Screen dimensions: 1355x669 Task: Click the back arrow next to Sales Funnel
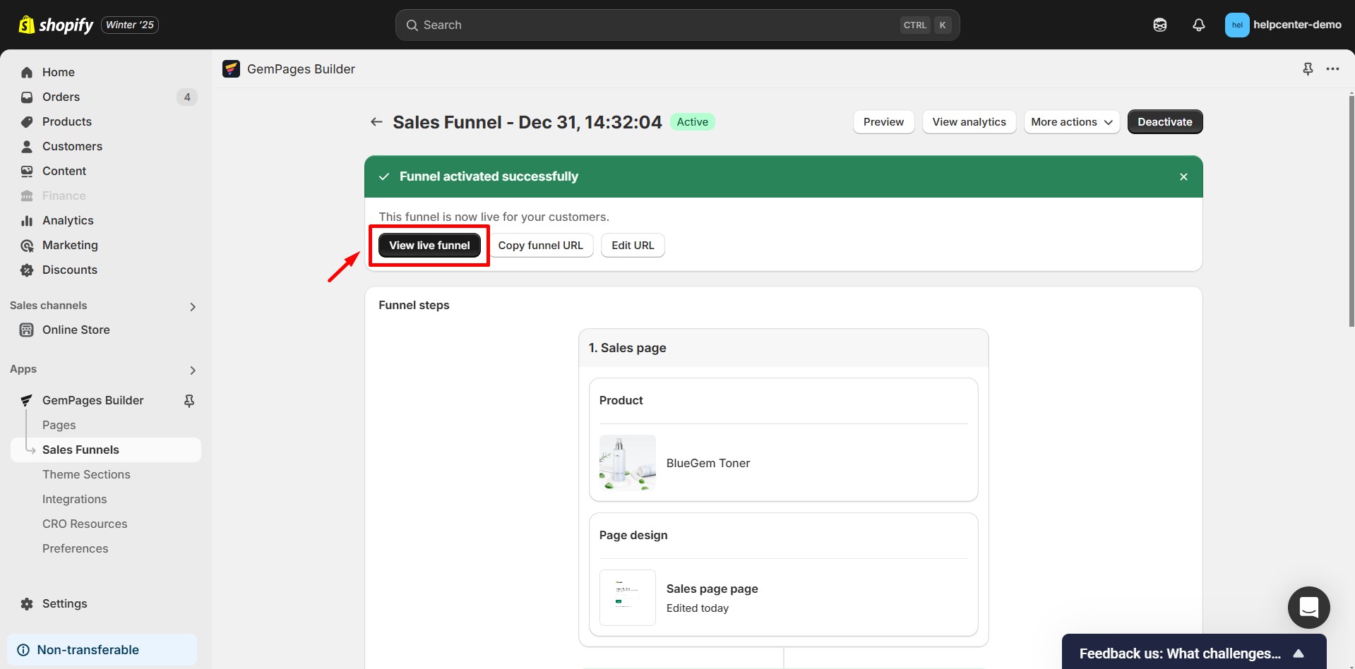coord(376,121)
